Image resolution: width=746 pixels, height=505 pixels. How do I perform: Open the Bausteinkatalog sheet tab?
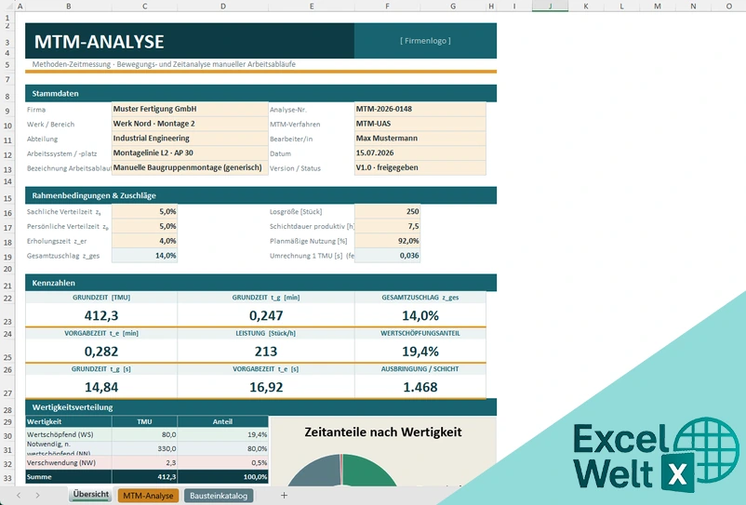[219, 496]
